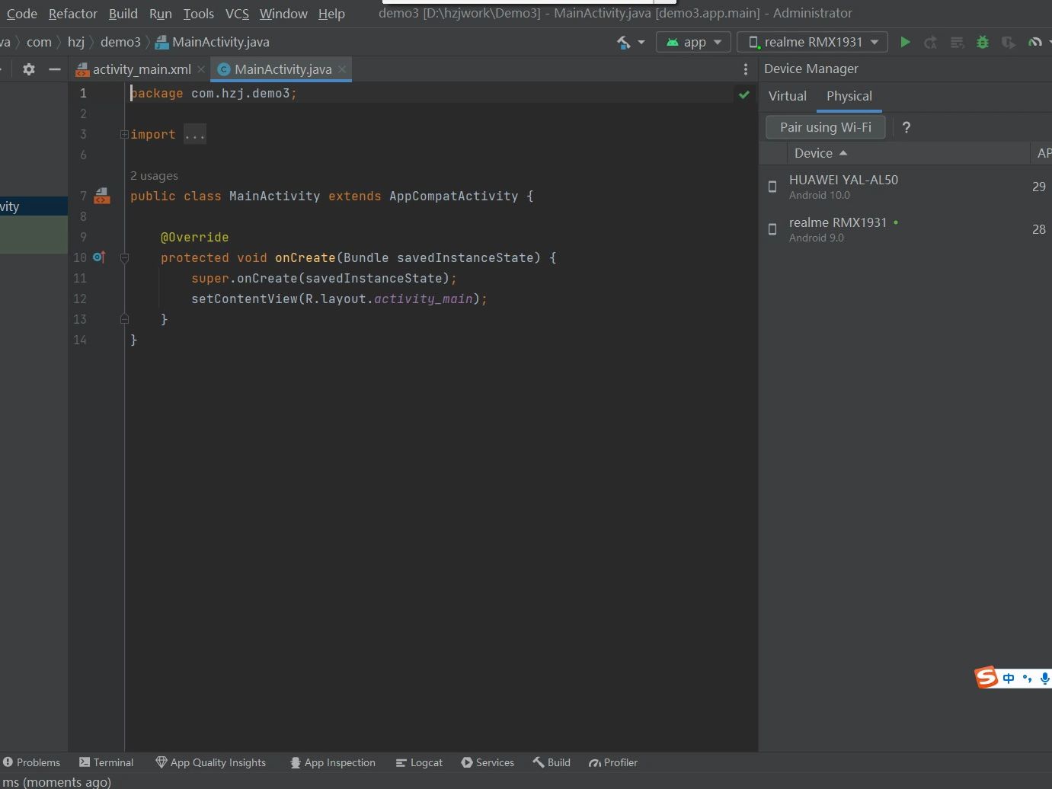This screenshot has height=789, width=1052.
Task: Click the question mark help icon in Device Manager
Action: click(x=906, y=127)
